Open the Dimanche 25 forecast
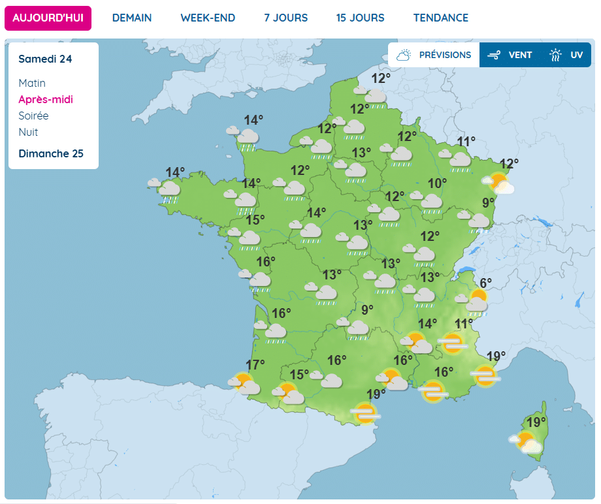Viewport: 601px width, 504px height. [x=51, y=153]
